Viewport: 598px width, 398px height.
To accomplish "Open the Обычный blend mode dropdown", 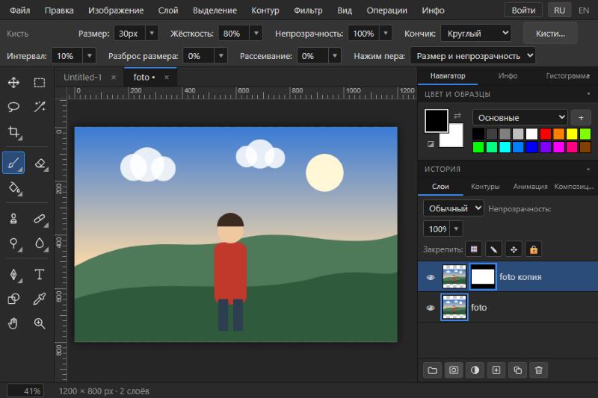I will [454, 208].
